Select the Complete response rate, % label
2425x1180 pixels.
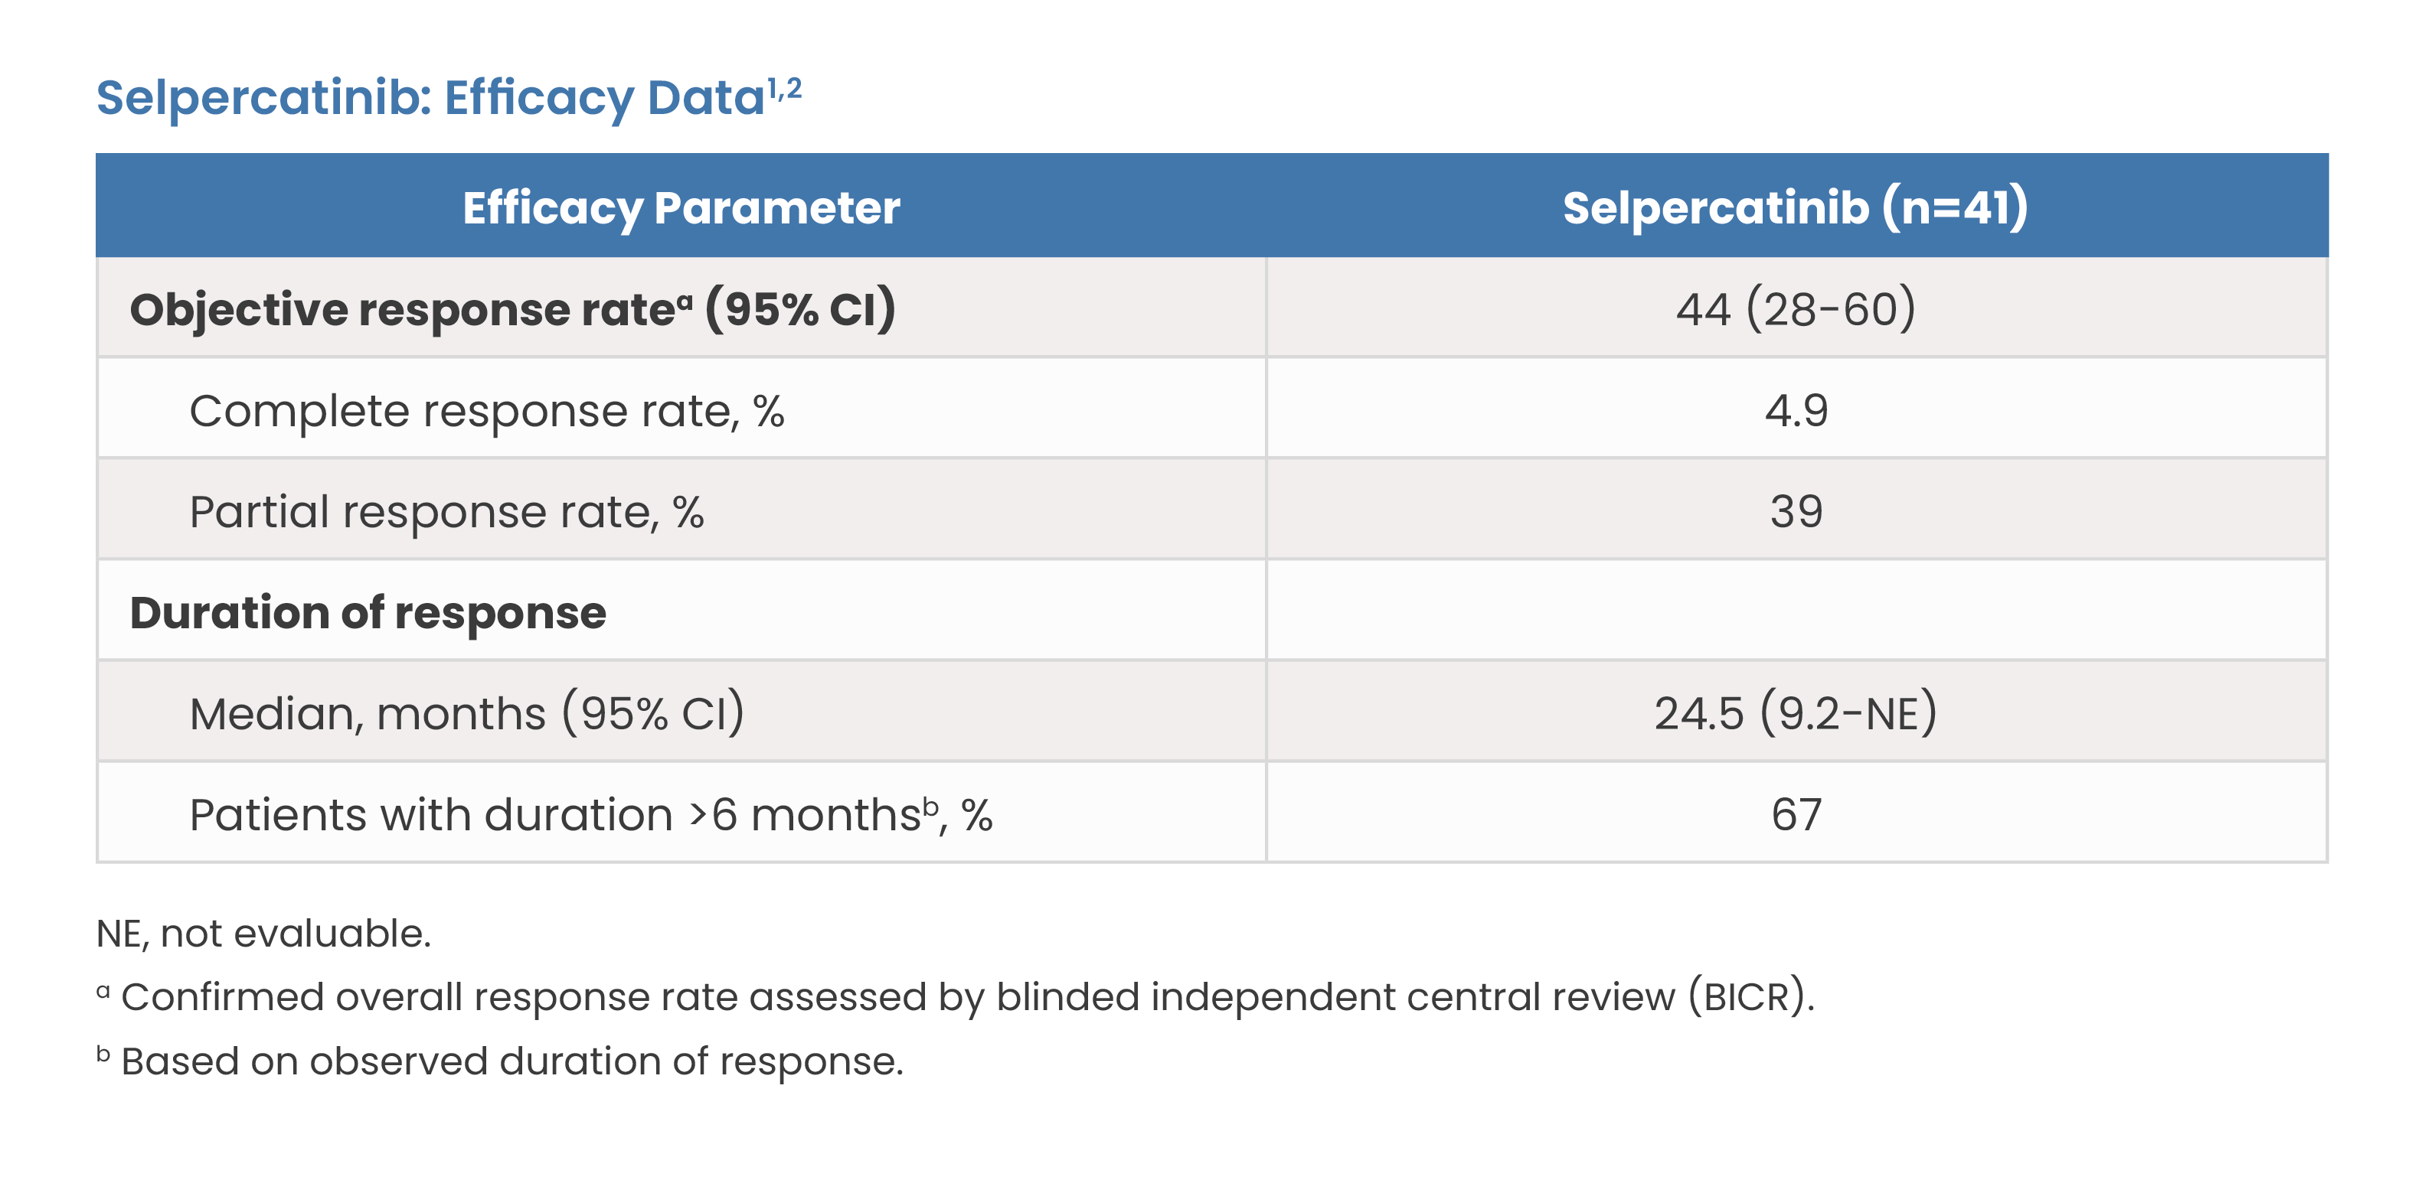[487, 411]
